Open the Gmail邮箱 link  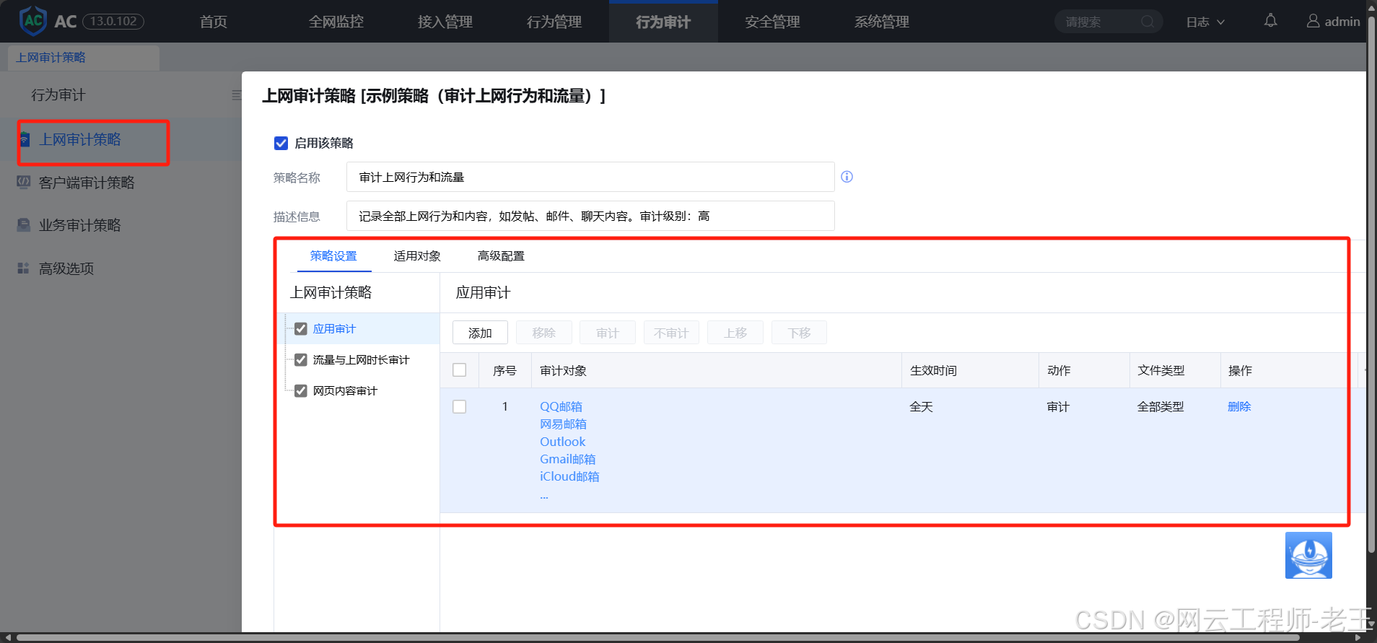(567, 459)
